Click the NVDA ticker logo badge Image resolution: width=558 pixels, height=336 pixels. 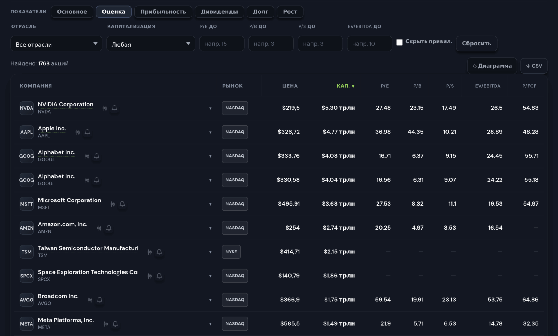pos(26,108)
